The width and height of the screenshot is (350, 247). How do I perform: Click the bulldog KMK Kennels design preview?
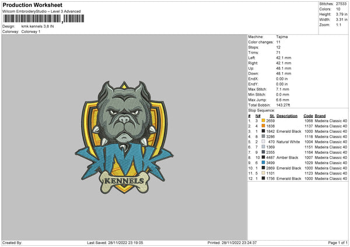click(x=124, y=137)
